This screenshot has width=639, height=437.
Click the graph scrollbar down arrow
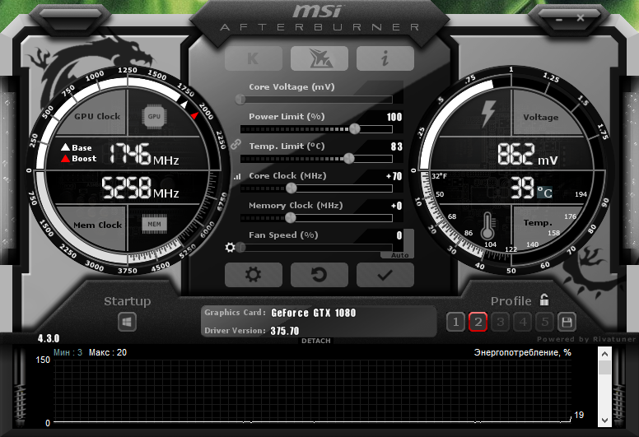[x=604, y=421]
